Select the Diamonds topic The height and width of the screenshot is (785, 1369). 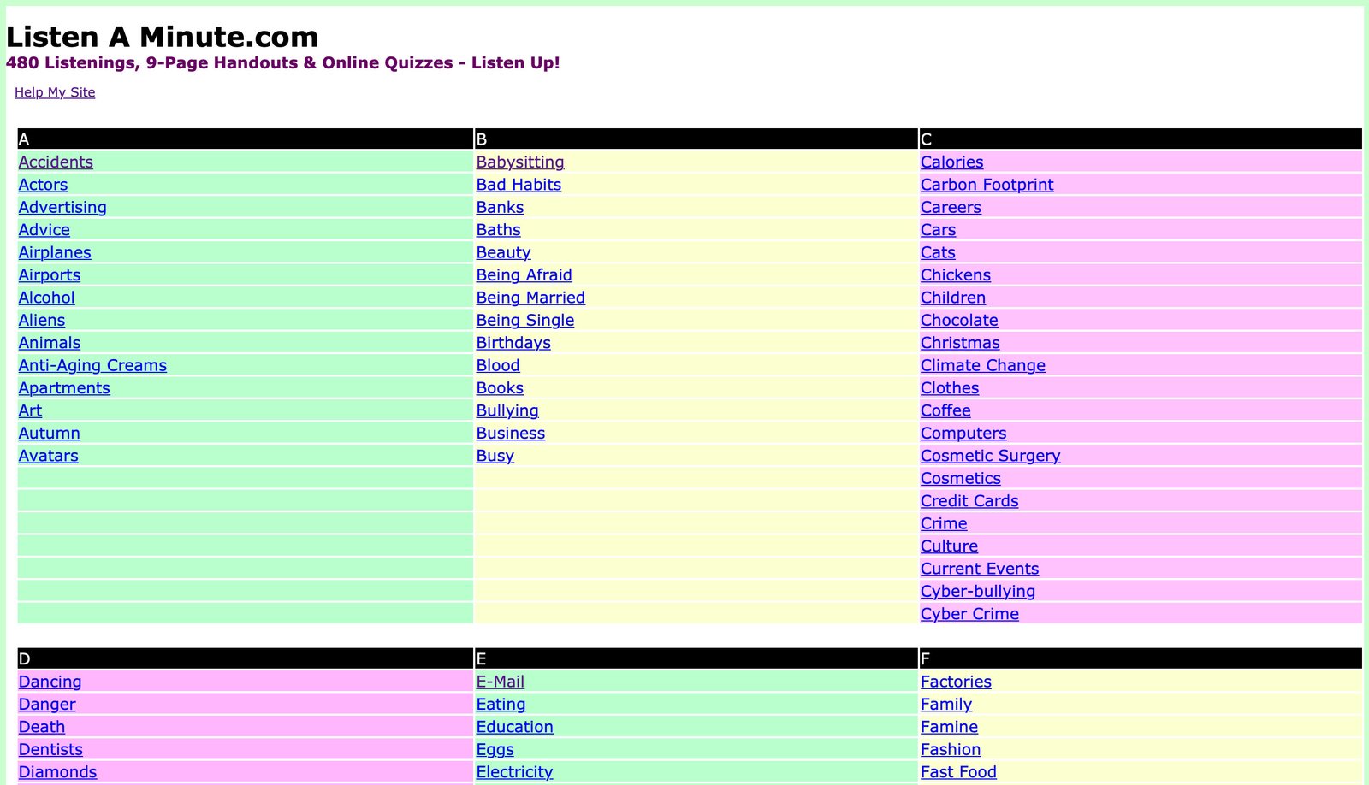[57, 772]
